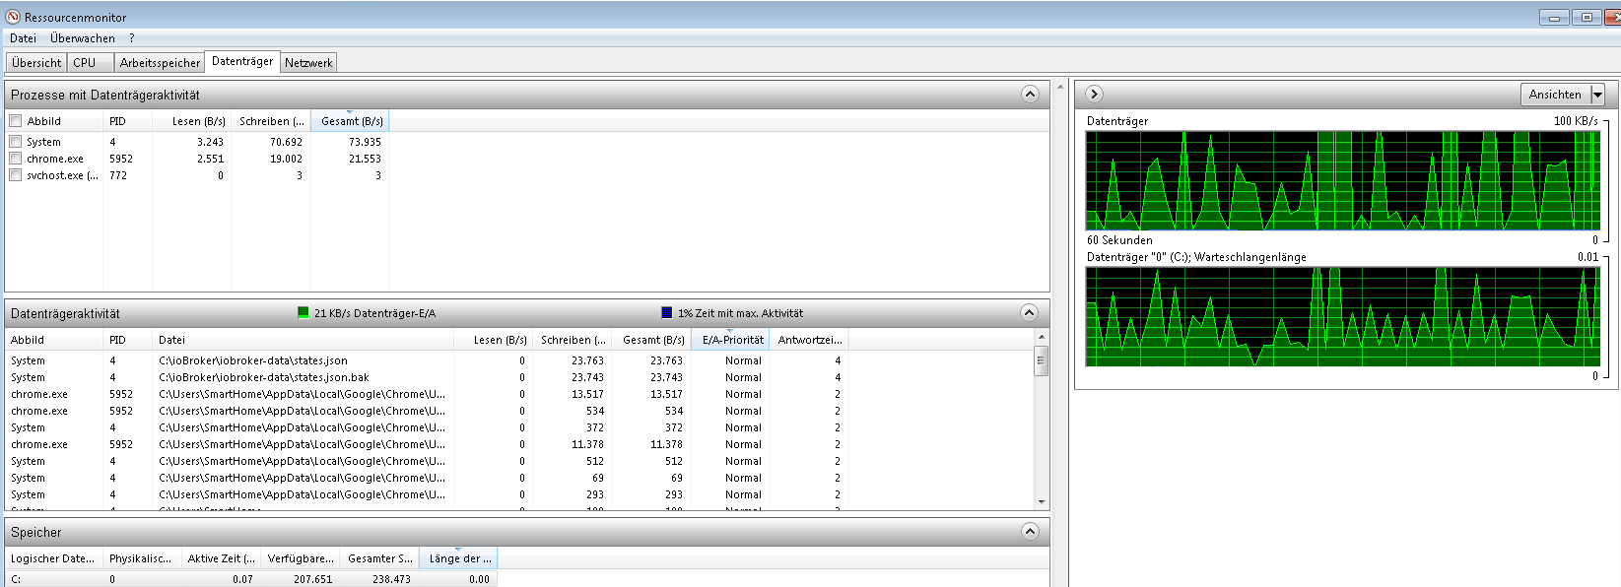1621x587 pixels.
Task: Collapse the Prozesse mit Datenträgeraktivität section
Action: click(1030, 95)
